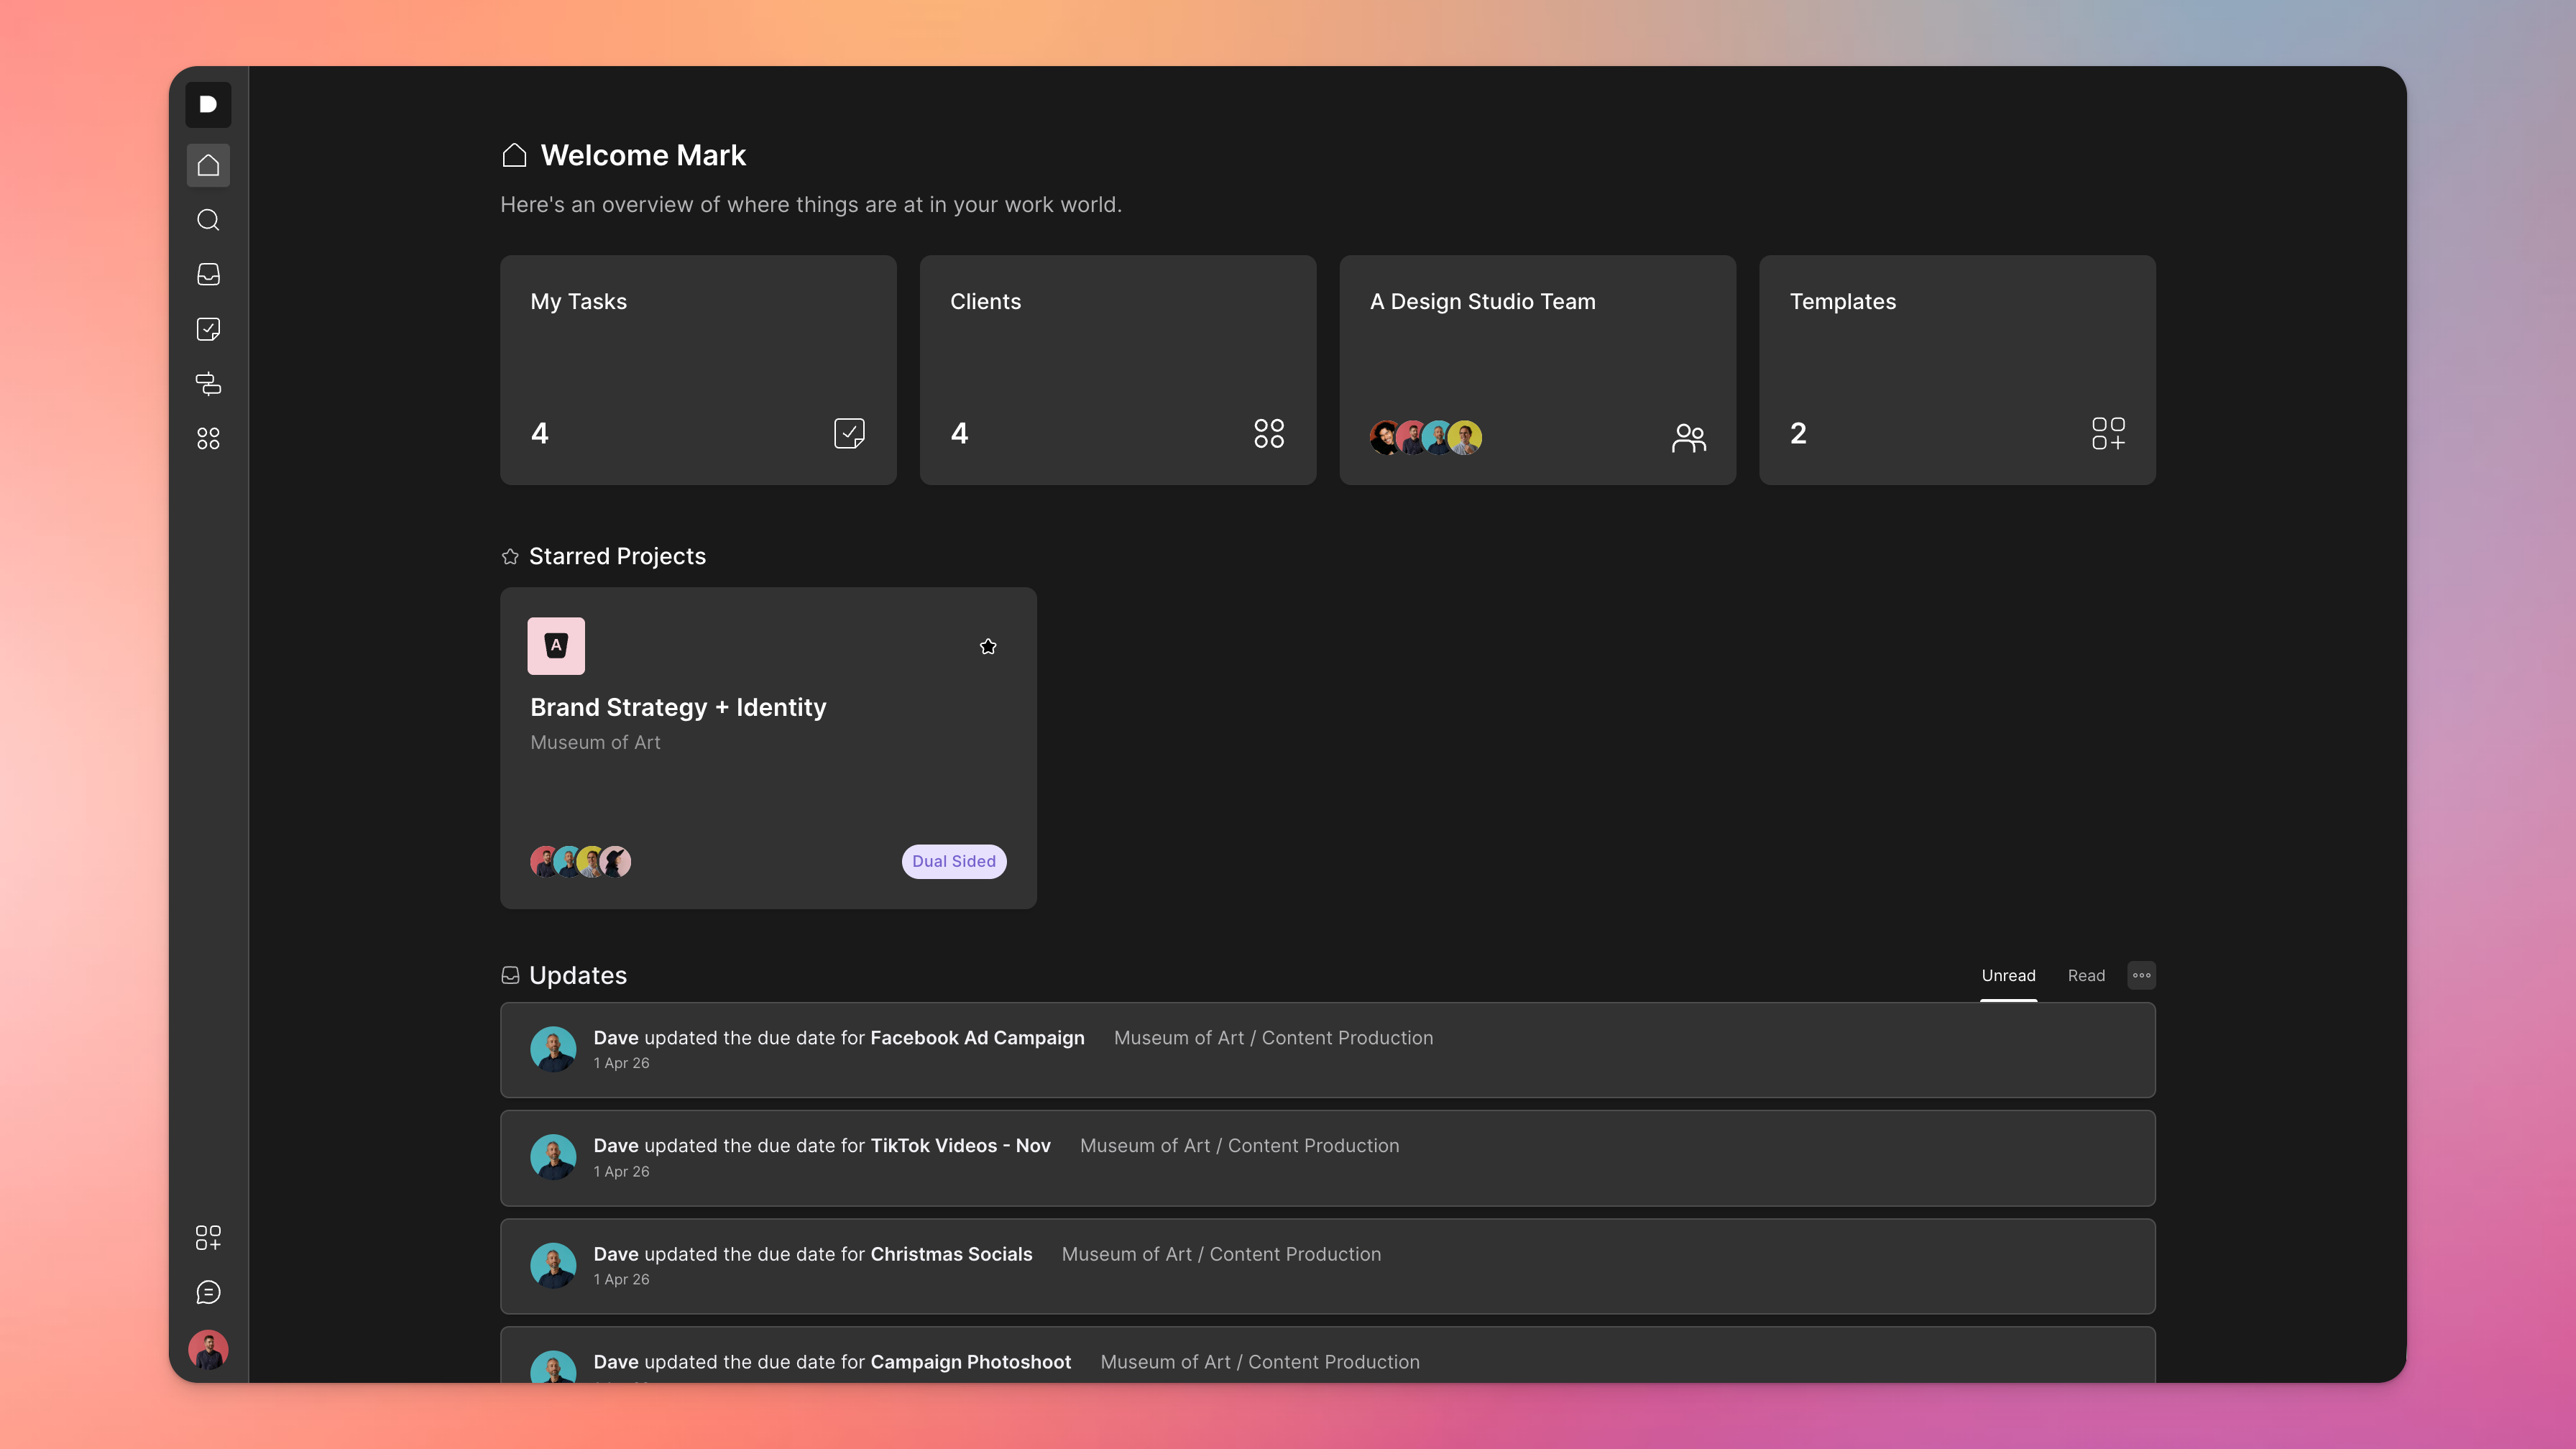Viewport: 2576px width, 1449px height.
Task: Click the app logo in the sidebar
Action: (208, 105)
